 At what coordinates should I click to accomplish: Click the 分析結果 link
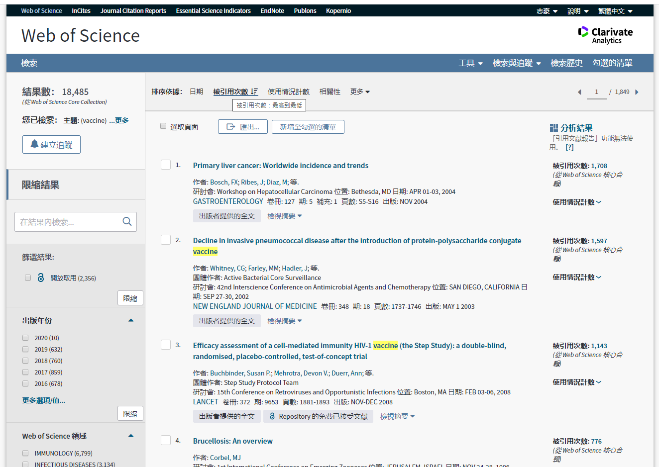(x=576, y=128)
